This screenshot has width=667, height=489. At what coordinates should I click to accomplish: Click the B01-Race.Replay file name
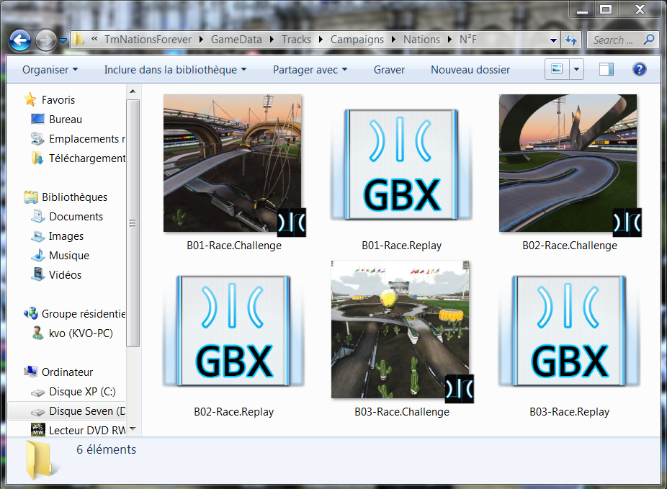click(401, 246)
